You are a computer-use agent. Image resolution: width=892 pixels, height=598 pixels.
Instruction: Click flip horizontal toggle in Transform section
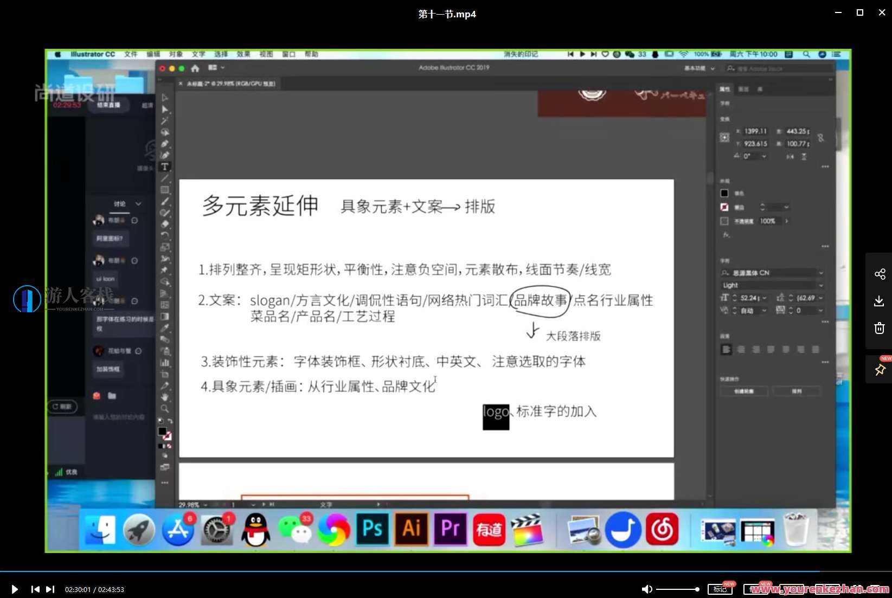[x=790, y=156]
